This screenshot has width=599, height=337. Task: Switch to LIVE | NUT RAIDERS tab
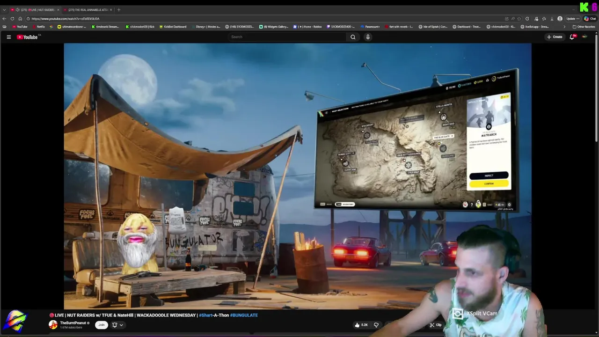tap(35, 10)
